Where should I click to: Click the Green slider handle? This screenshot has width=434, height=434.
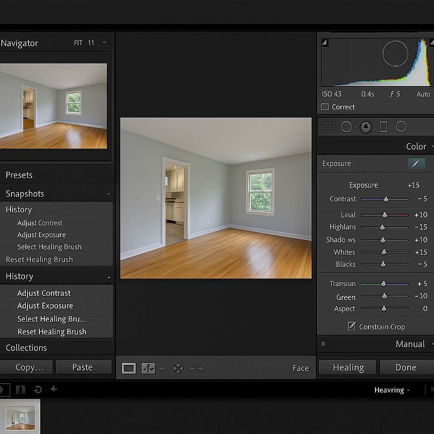pyautogui.click(x=384, y=296)
